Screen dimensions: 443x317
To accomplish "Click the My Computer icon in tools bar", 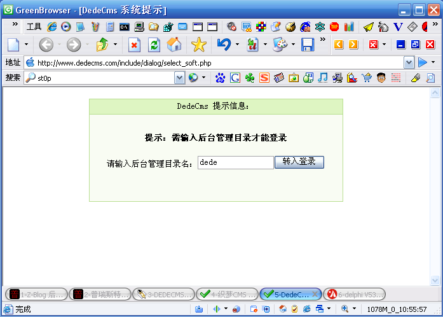I will coord(139,27).
